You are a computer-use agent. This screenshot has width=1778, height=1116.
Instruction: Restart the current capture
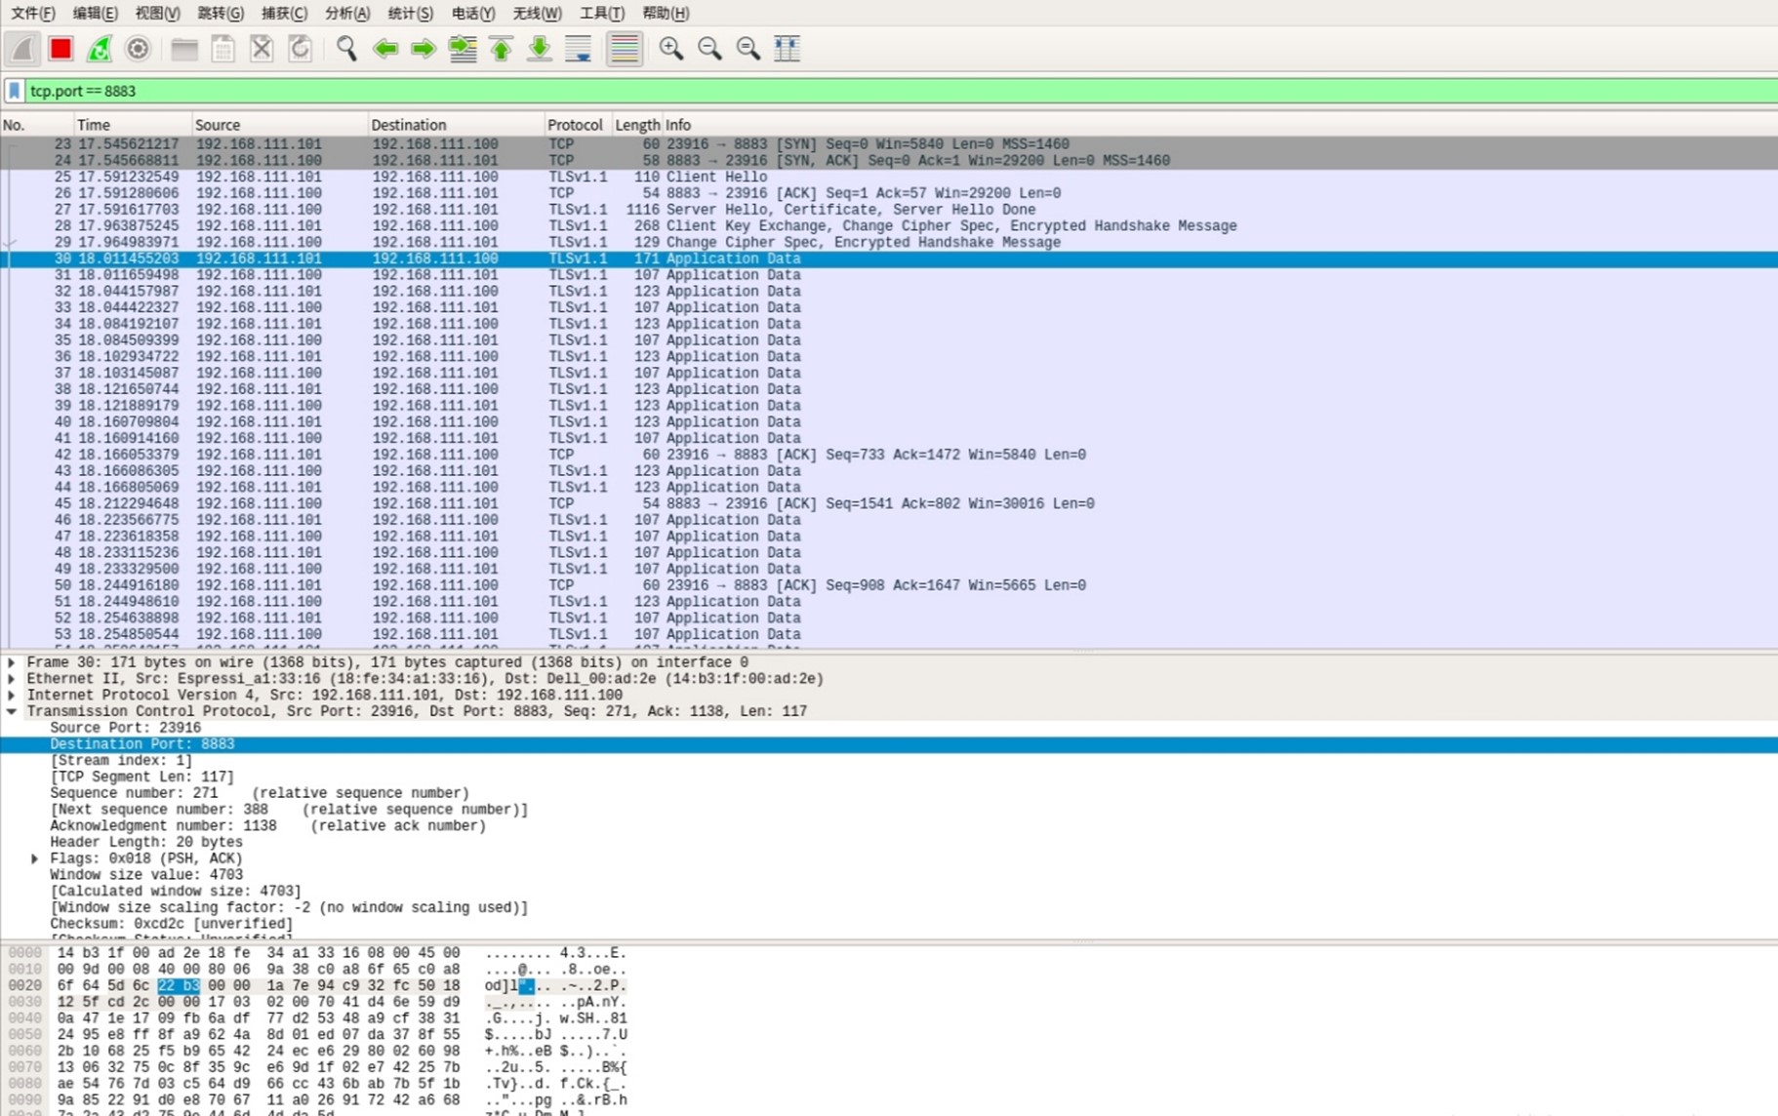[x=100, y=49]
